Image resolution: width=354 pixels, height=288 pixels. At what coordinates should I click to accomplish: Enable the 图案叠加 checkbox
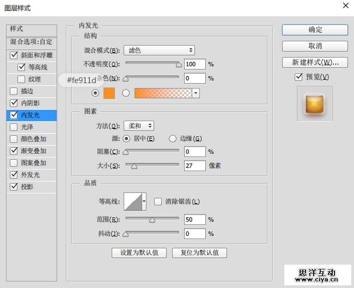pos(14,163)
